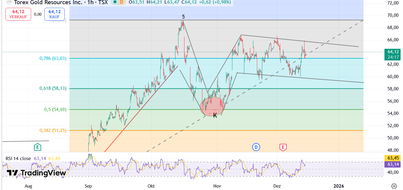Click the Torex symbol logo icon in the legend
Image resolution: width=403 pixels, height=190 pixels.
9,2
